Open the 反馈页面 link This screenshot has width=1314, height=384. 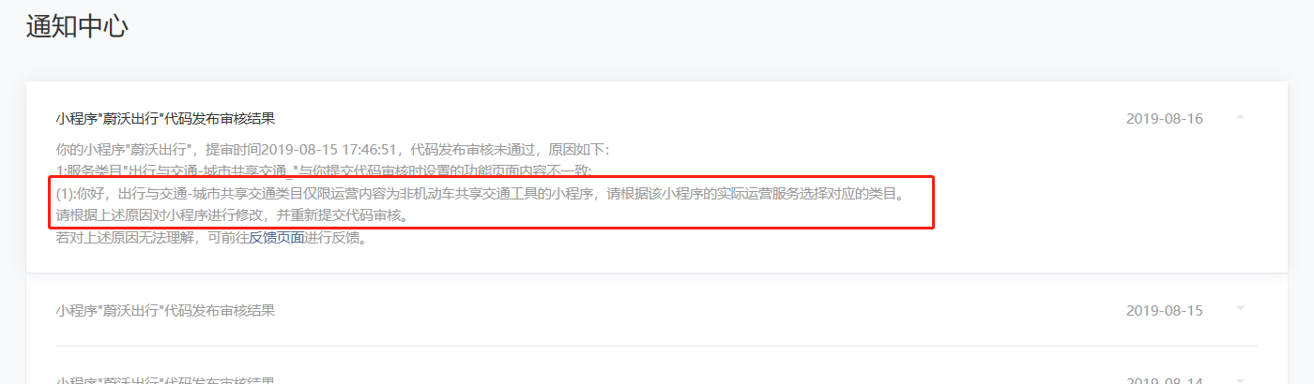276,238
